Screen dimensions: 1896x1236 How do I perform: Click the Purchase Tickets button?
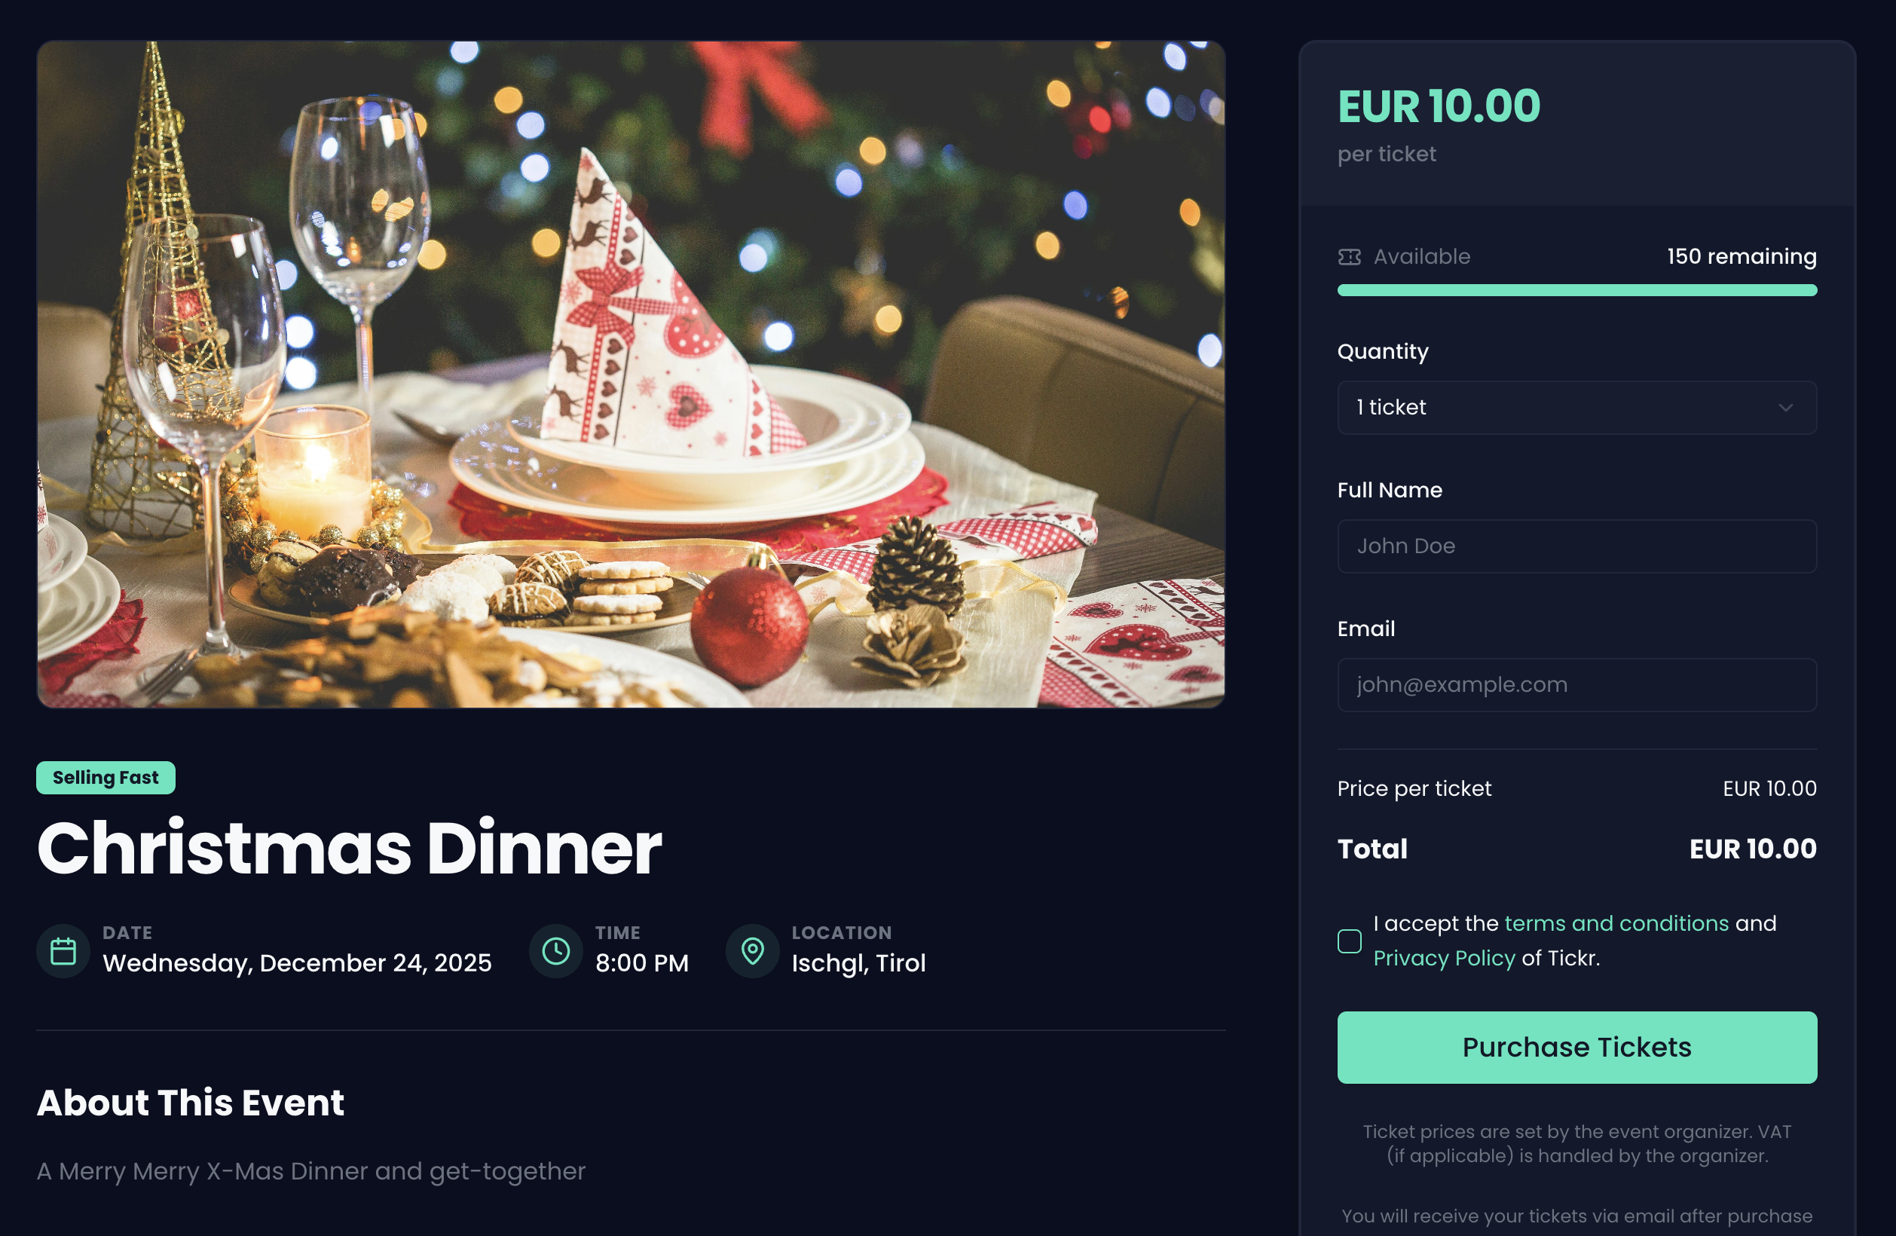(1576, 1047)
